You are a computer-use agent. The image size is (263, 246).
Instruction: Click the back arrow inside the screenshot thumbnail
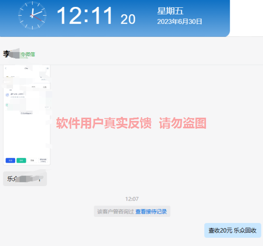(x=6, y=68)
